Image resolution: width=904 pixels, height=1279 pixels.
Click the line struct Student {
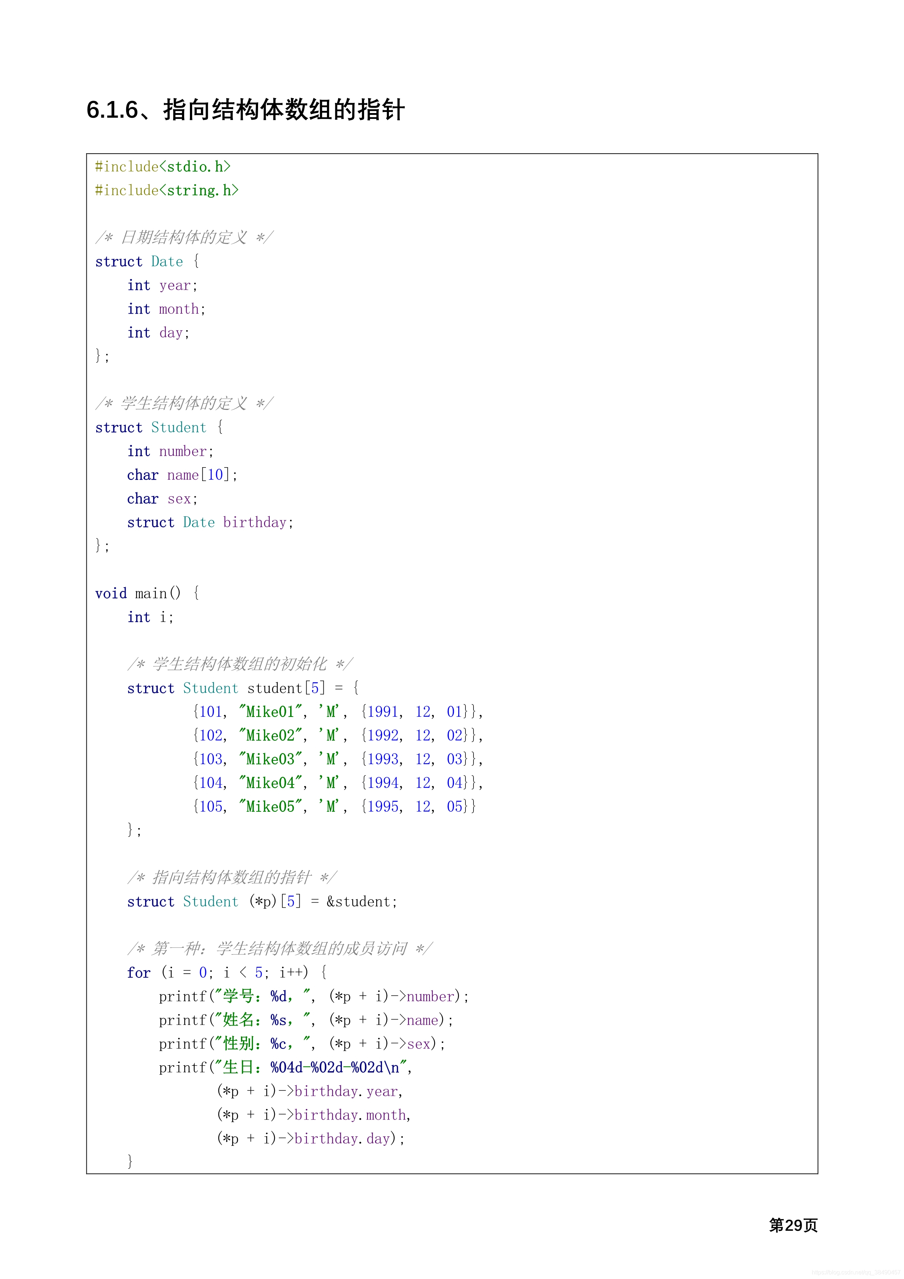pyautogui.click(x=159, y=427)
